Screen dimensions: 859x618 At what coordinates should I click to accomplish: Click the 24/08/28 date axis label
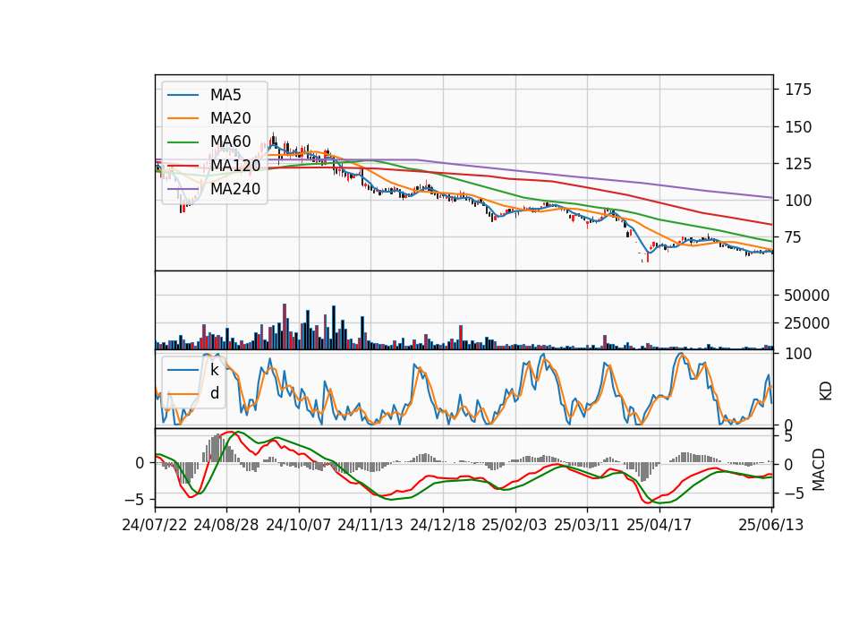226,525
